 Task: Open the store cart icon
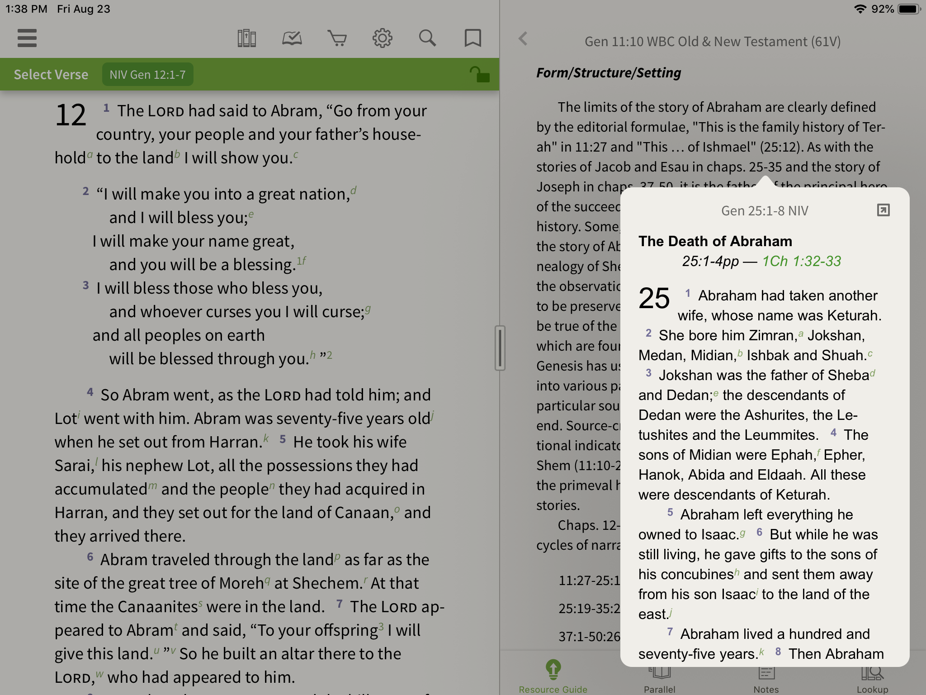click(x=337, y=38)
